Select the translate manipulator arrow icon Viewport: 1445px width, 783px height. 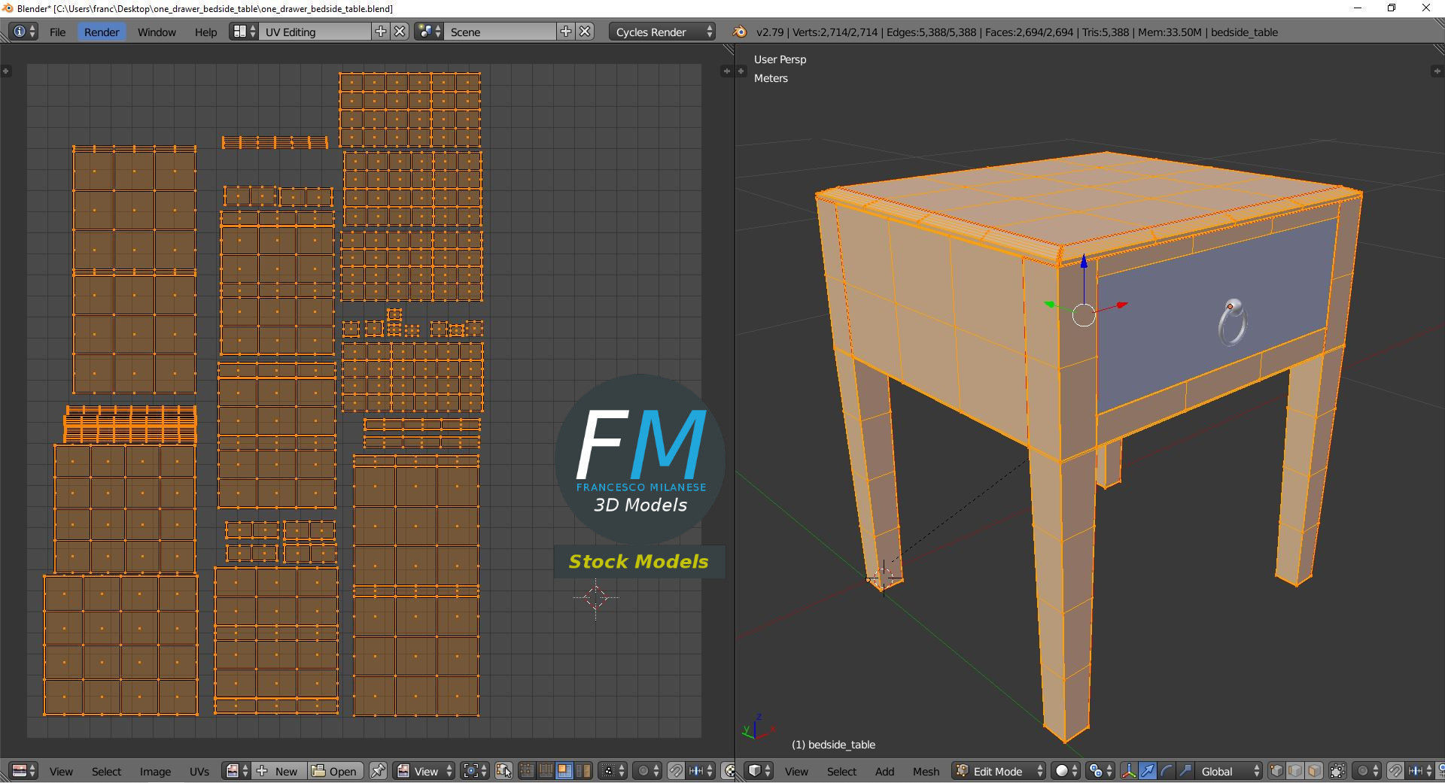1148,771
